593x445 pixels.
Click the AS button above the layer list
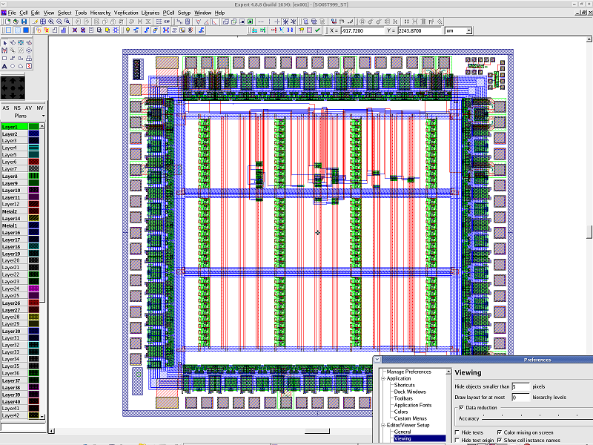[6, 108]
